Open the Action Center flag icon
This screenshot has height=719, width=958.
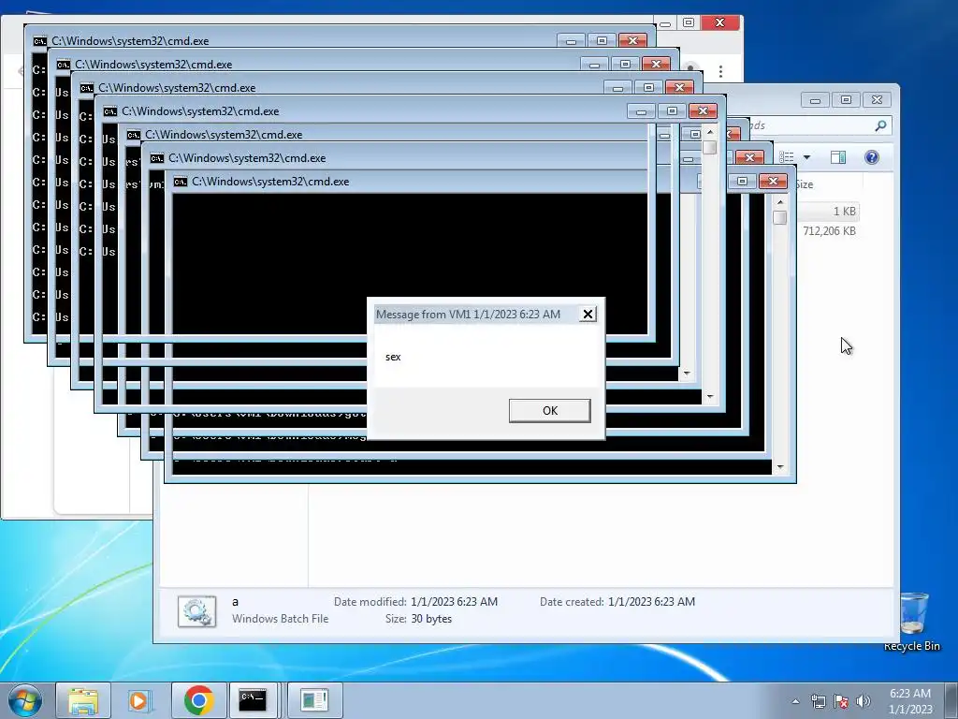coord(841,701)
